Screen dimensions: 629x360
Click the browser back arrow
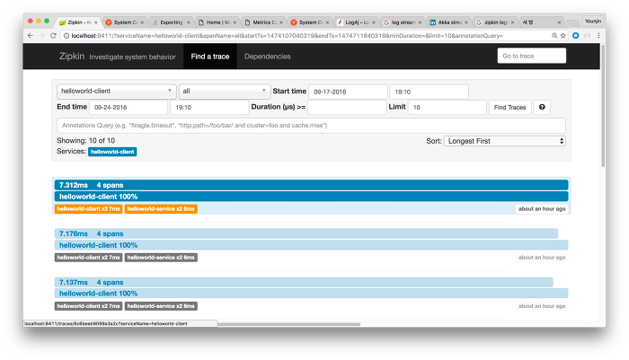click(x=30, y=35)
